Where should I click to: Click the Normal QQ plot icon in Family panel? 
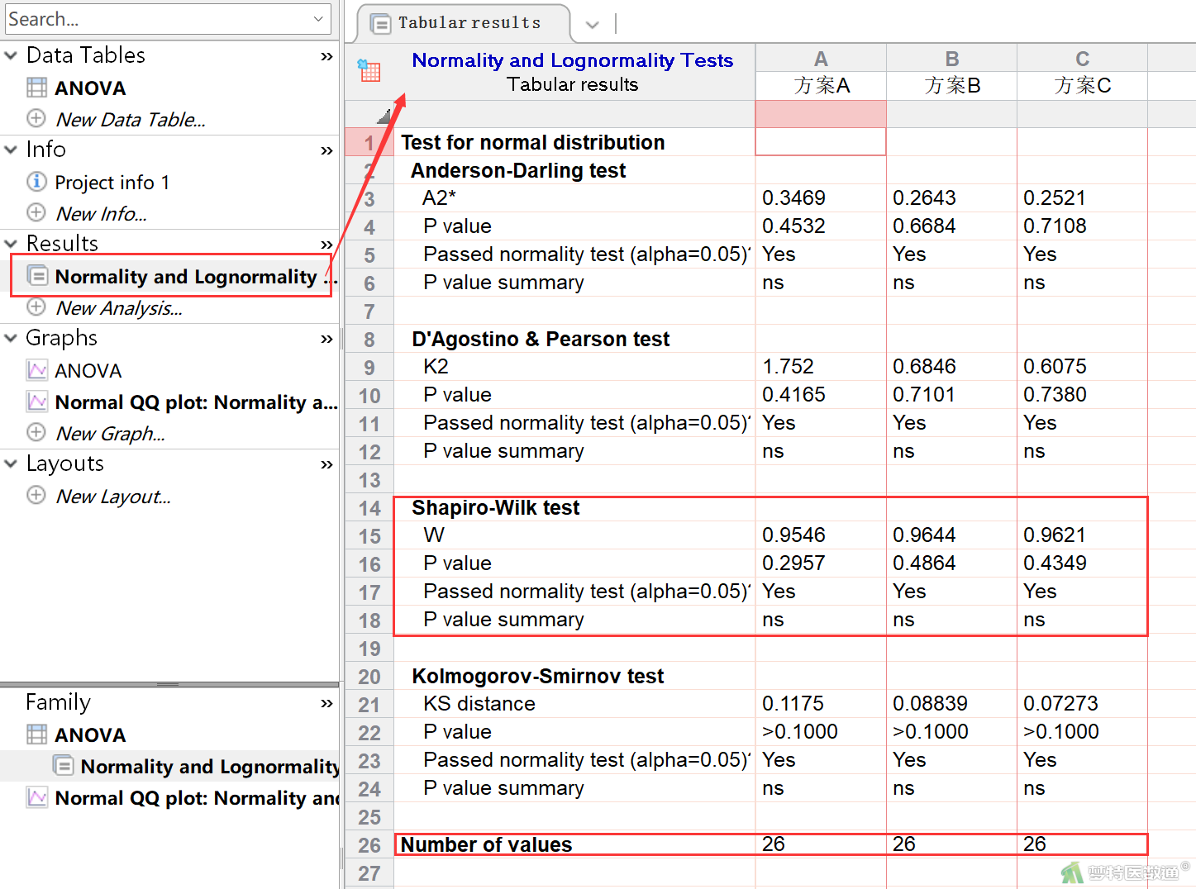36,797
